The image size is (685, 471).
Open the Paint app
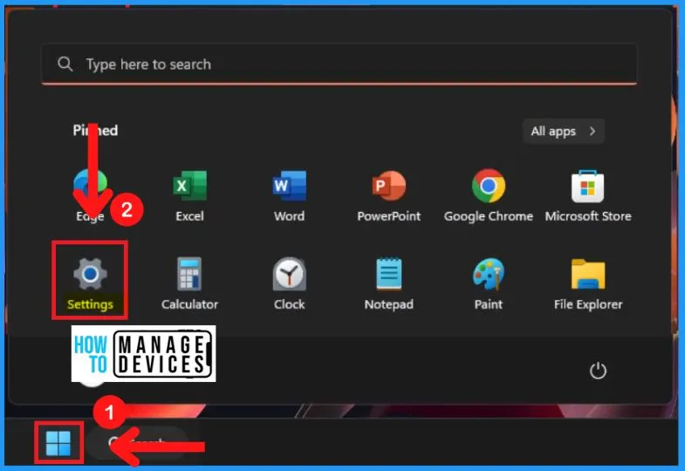click(x=489, y=283)
